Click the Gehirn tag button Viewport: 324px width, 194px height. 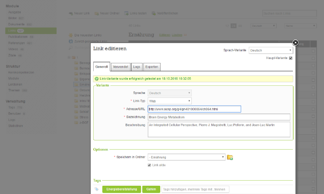[151, 189]
